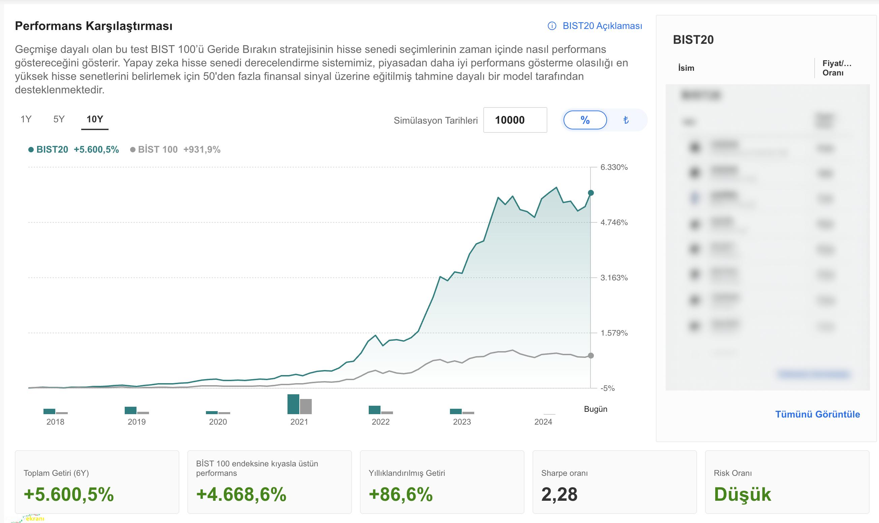Click the BİST 100 legend gray dot
Image resolution: width=879 pixels, height=523 pixels.
click(132, 150)
